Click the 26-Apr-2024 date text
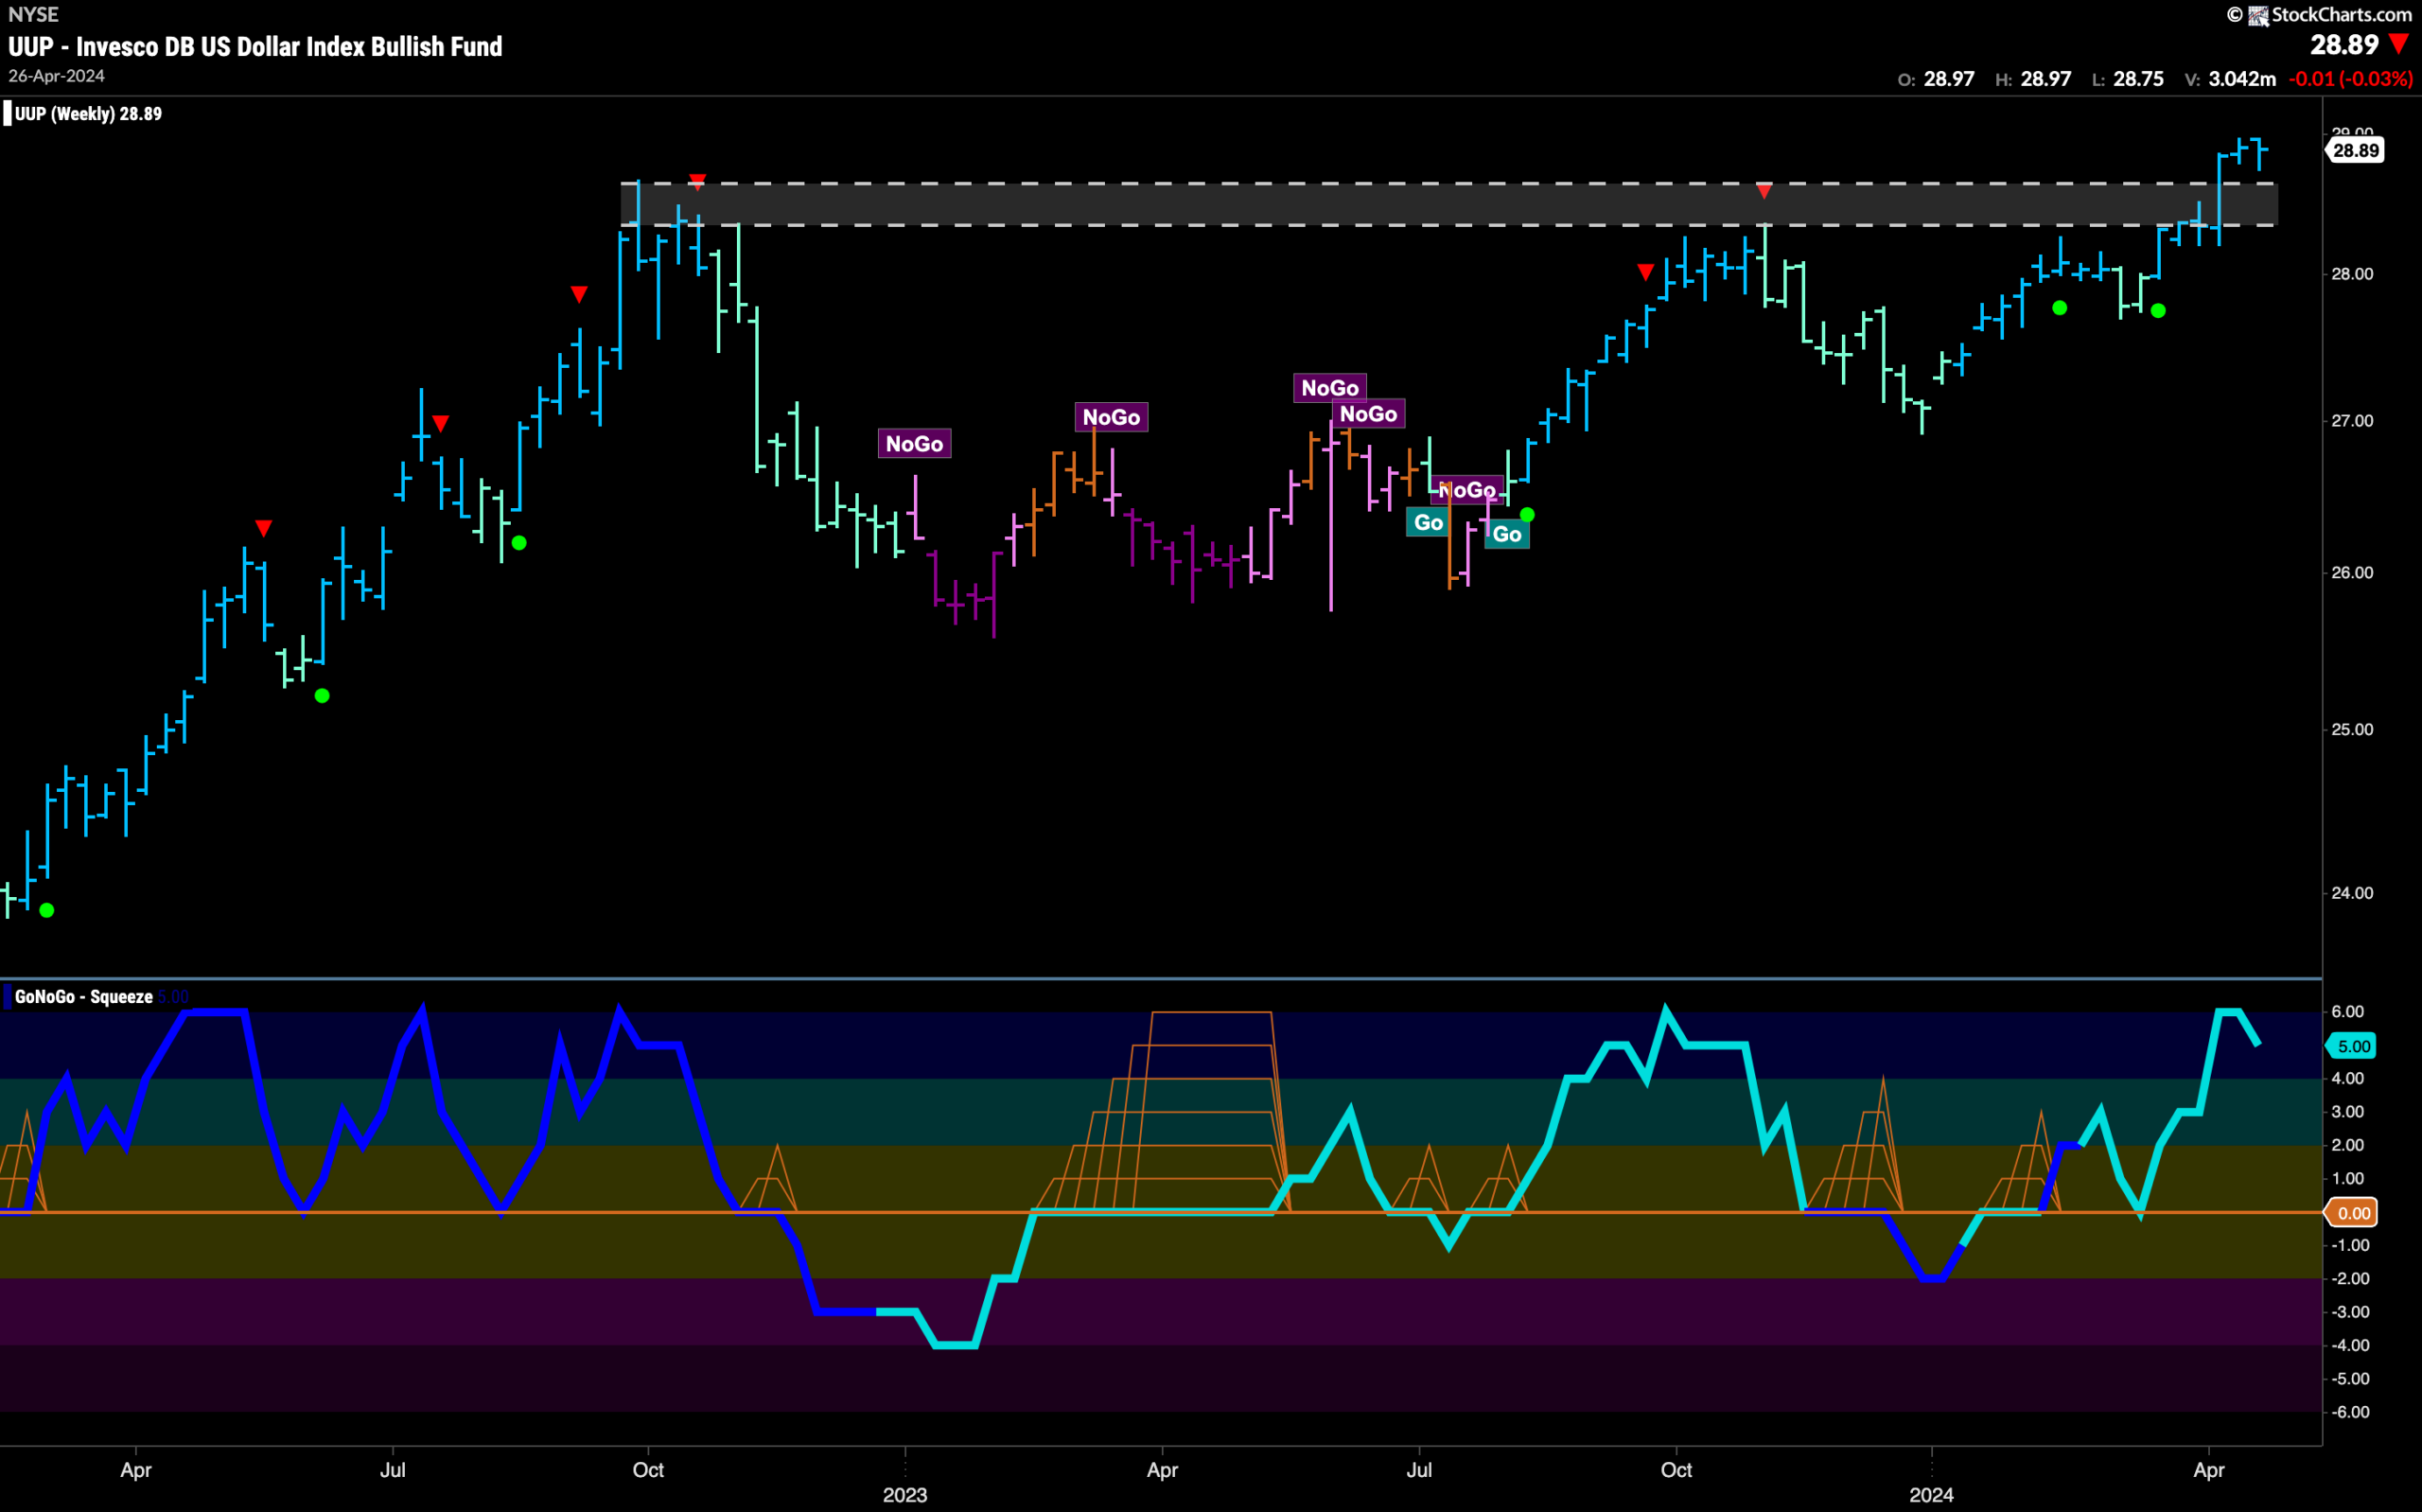Screen dimensions: 2422x1512 click(56, 76)
